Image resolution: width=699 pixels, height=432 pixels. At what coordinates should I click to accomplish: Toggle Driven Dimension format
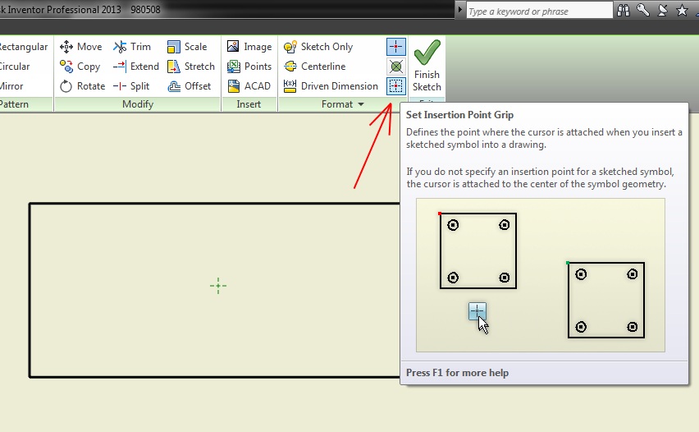(x=331, y=85)
